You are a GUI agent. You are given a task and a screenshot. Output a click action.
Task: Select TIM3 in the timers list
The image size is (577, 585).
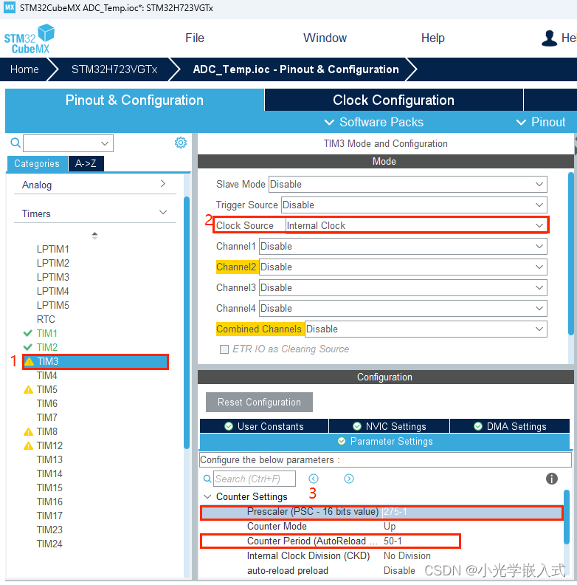click(95, 361)
